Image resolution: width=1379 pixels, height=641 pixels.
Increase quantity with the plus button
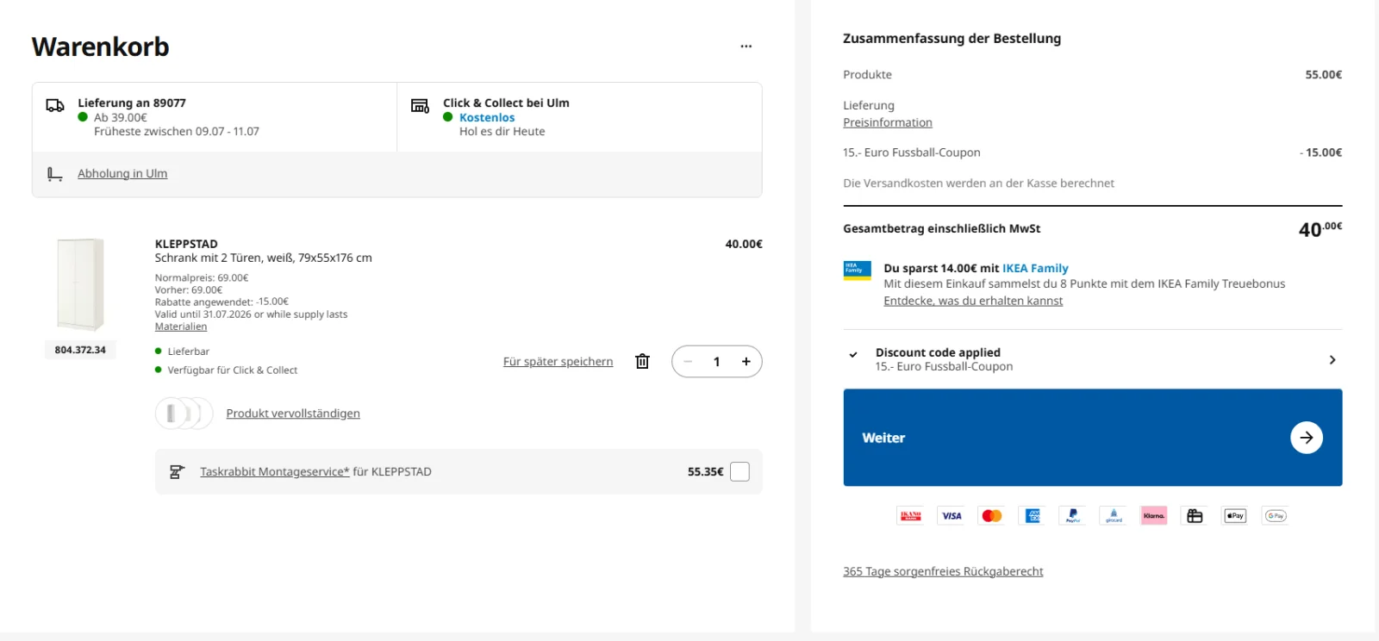[x=746, y=362]
